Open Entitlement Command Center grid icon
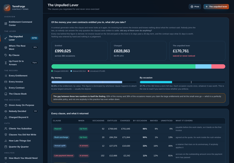234x163 pixels. 6,24
